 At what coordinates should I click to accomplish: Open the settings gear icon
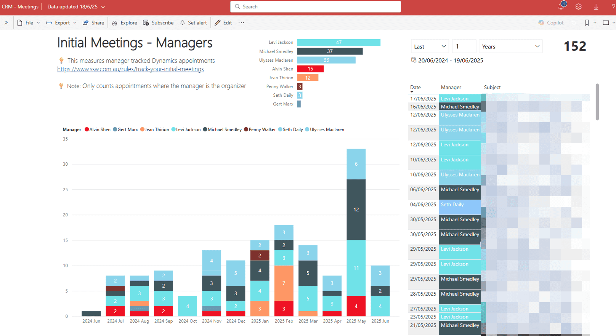pos(578,7)
